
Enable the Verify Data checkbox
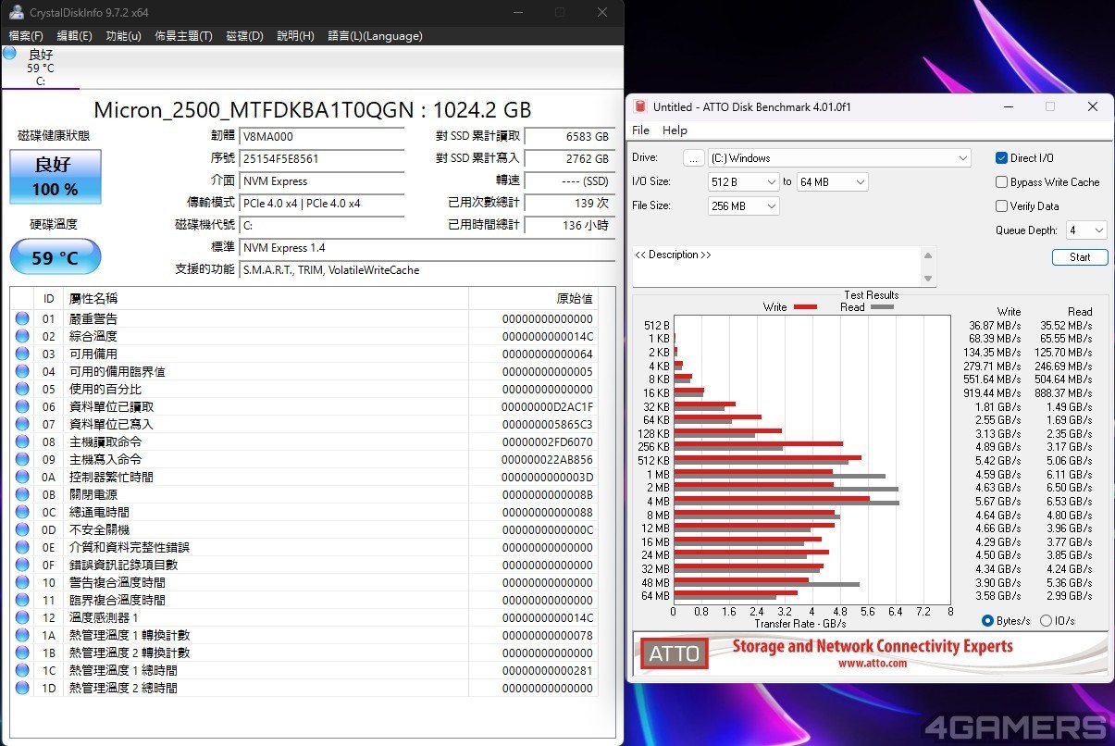click(x=1001, y=206)
